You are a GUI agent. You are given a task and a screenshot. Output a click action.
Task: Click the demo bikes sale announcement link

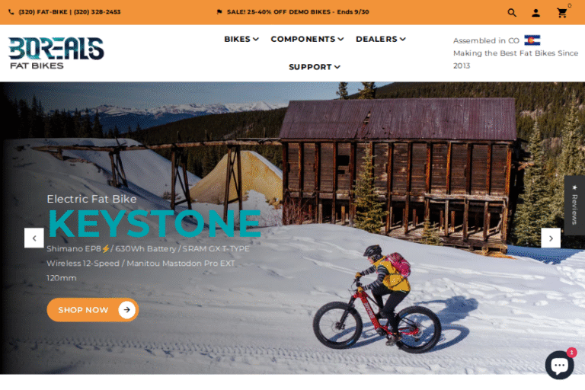click(x=298, y=12)
